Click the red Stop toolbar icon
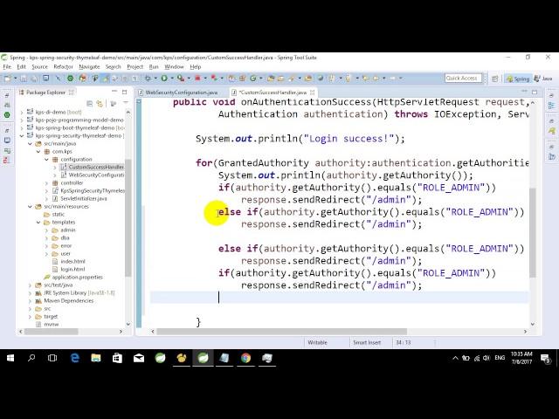Screen dimensions: 559x419 (197, 78)
